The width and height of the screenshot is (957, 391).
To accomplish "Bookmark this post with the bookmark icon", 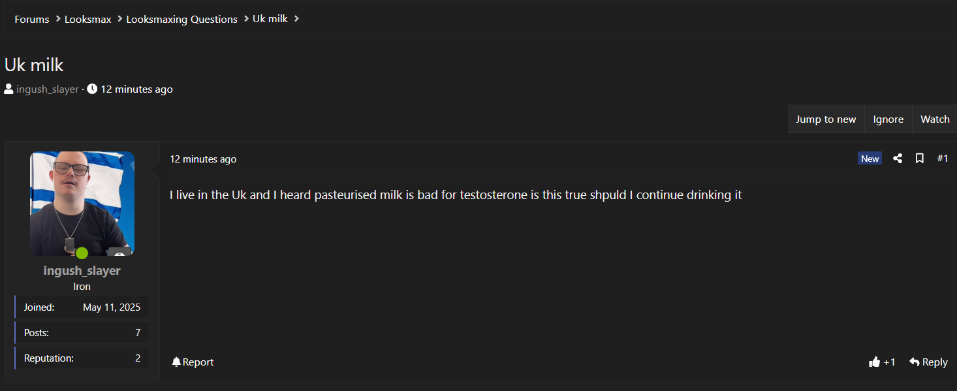I will (919, 159).
